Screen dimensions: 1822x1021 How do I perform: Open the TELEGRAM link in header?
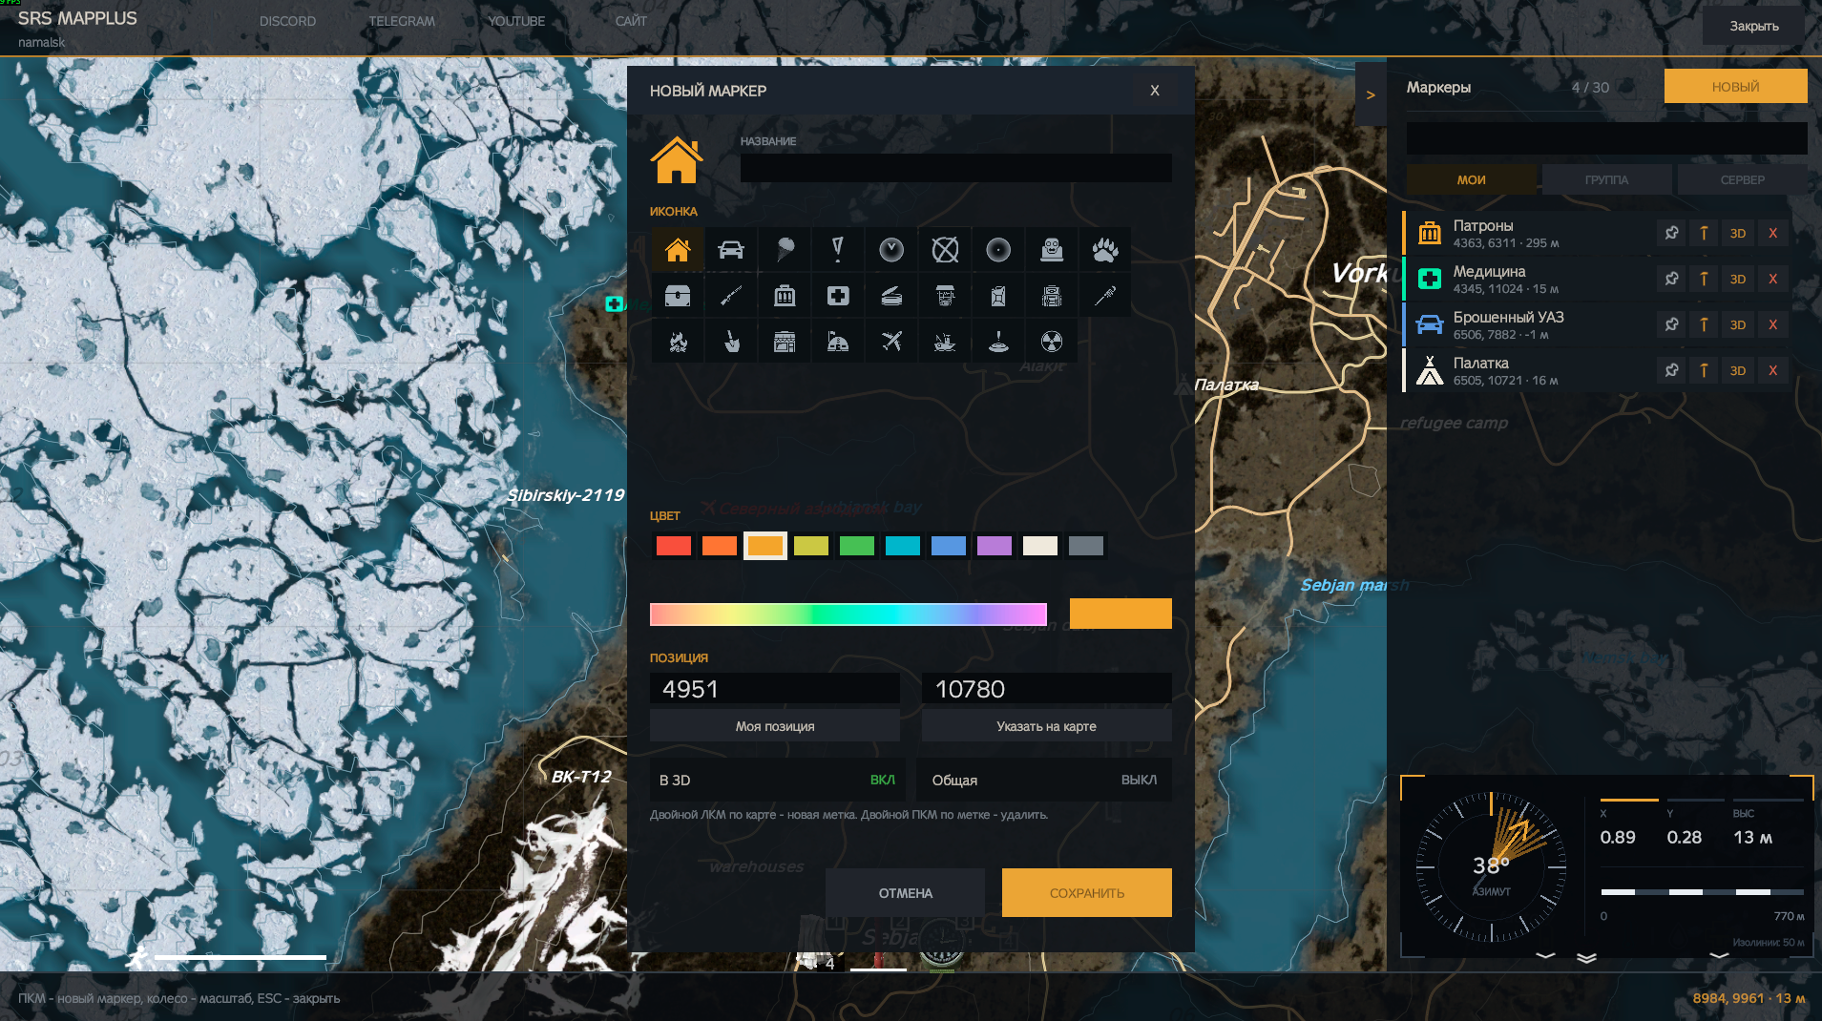(402, 21)
